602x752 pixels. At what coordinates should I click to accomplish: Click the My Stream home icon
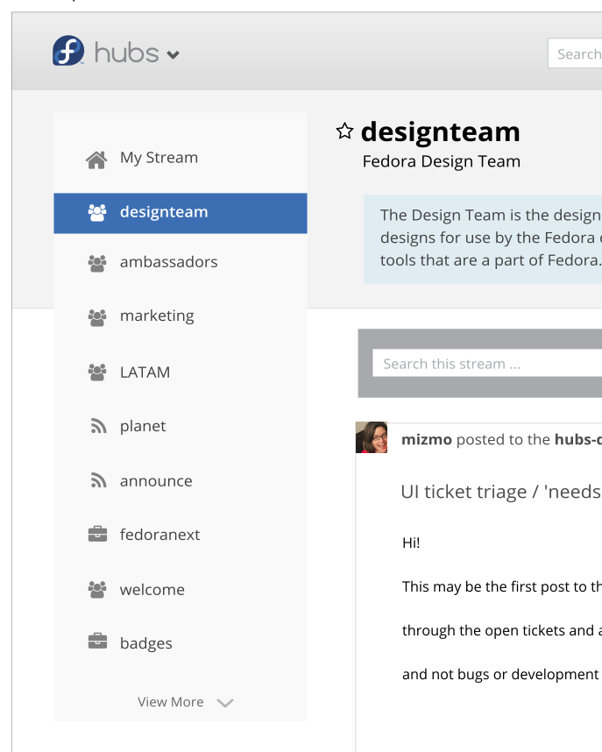pos(96,160)
